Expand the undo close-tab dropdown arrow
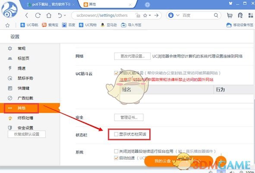This screenshot has width=255, height=173. 65,16
